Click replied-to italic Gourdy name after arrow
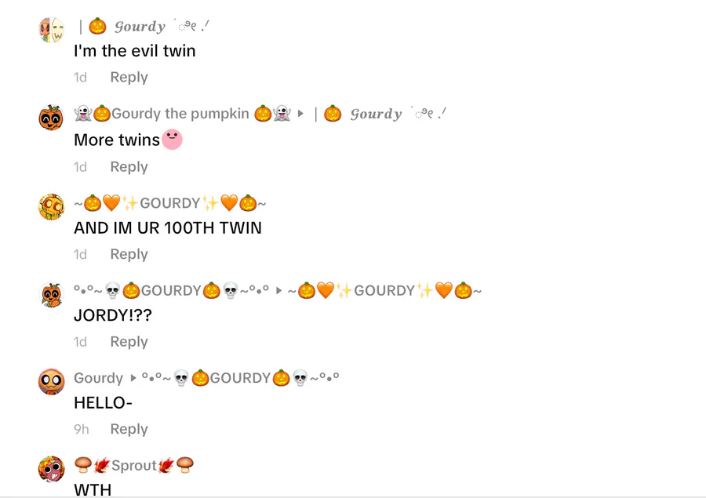 (380, 114)
